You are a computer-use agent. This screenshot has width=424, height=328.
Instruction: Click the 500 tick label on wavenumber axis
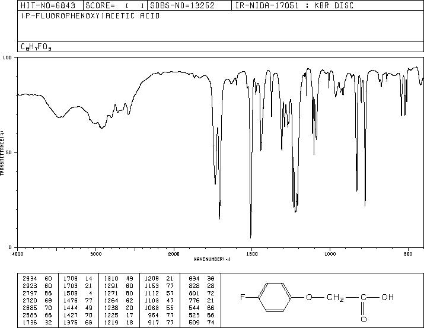(408, 254)
